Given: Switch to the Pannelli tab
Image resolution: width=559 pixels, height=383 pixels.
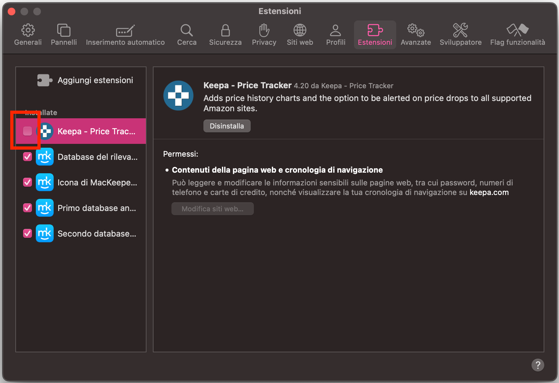Looking at the screenshot, I should point(64,35).
